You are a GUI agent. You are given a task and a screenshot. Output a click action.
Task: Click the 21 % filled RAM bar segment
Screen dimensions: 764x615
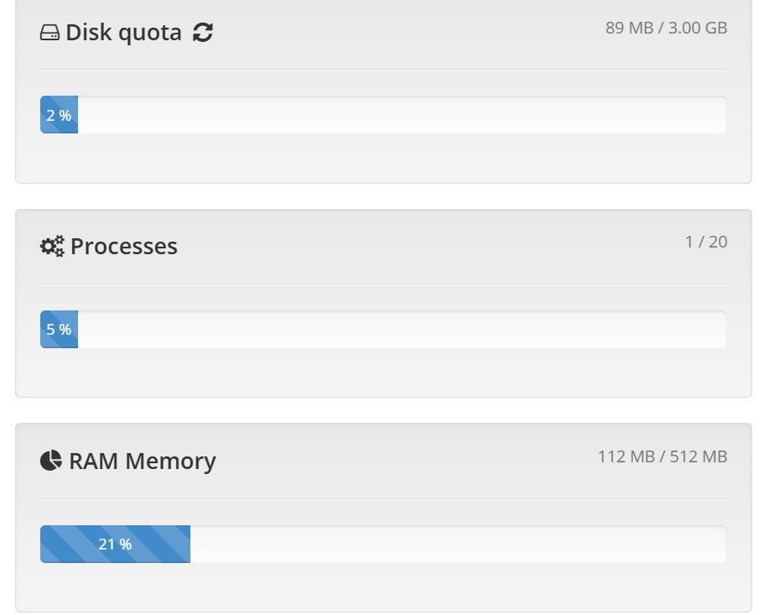click(115, 545)
